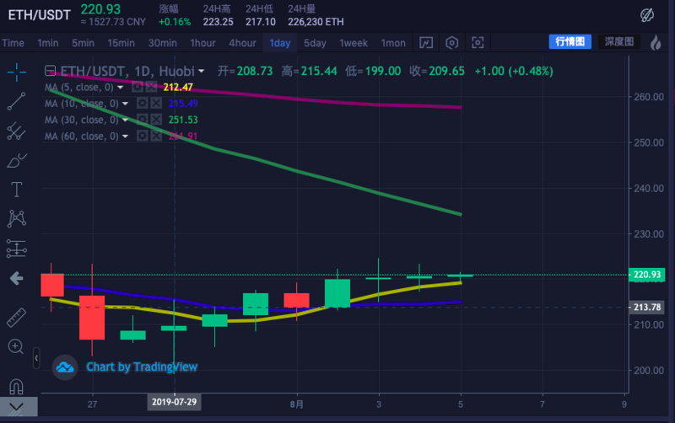
Task: Remove the MA 5 indicator
Action: [151, 87]
